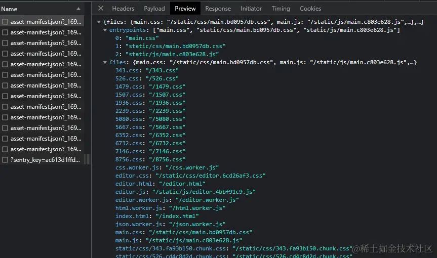Select the Preview tab

tap(185, 9)
